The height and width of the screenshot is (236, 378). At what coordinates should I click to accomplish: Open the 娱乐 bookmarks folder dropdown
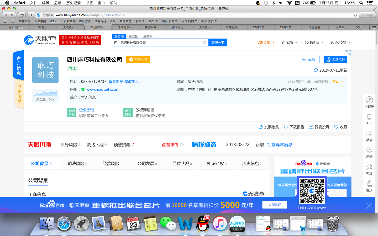(x=153, y=21)
